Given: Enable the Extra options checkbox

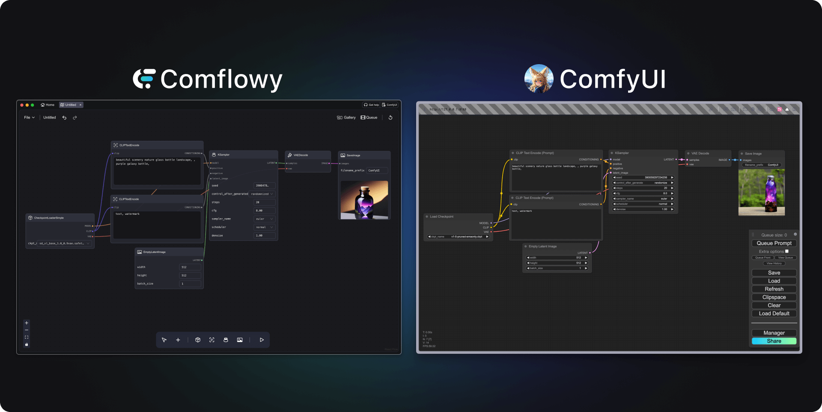Looking at the screenshot, I should click(x=786, y=251).
